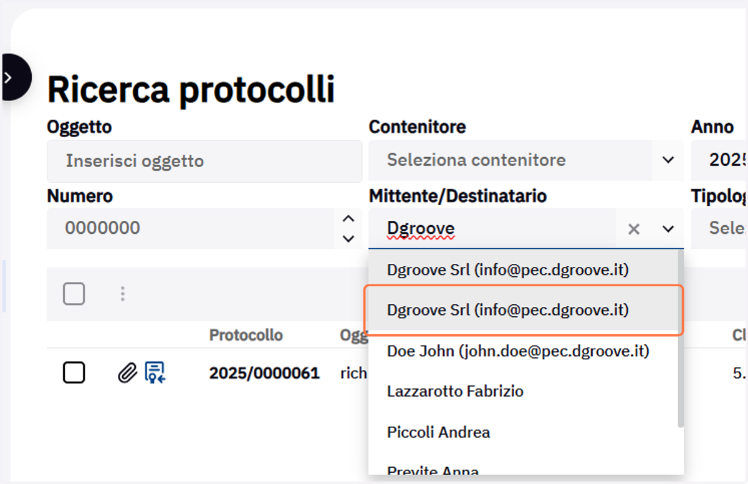Open the Contenitore dropdown chevron
The width and height of the screenshot is (748, 484).
click(668, 160)
